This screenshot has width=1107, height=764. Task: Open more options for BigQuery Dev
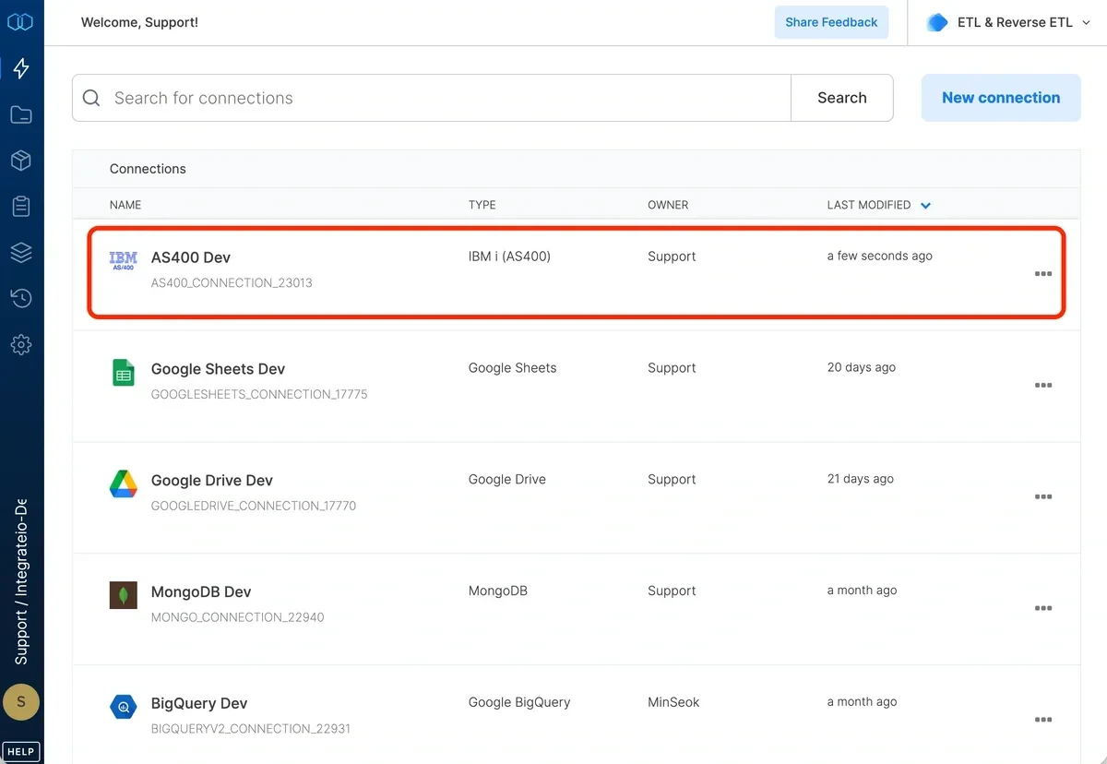(1043, 720)
